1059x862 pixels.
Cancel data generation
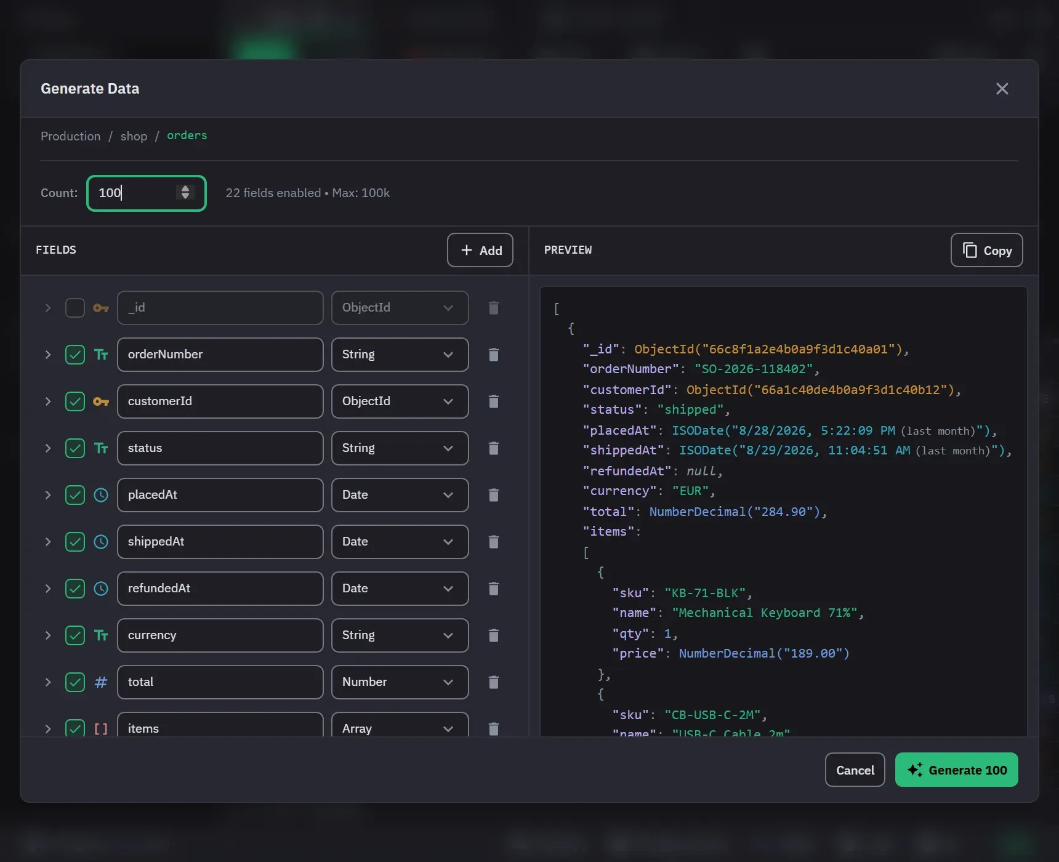855,770
